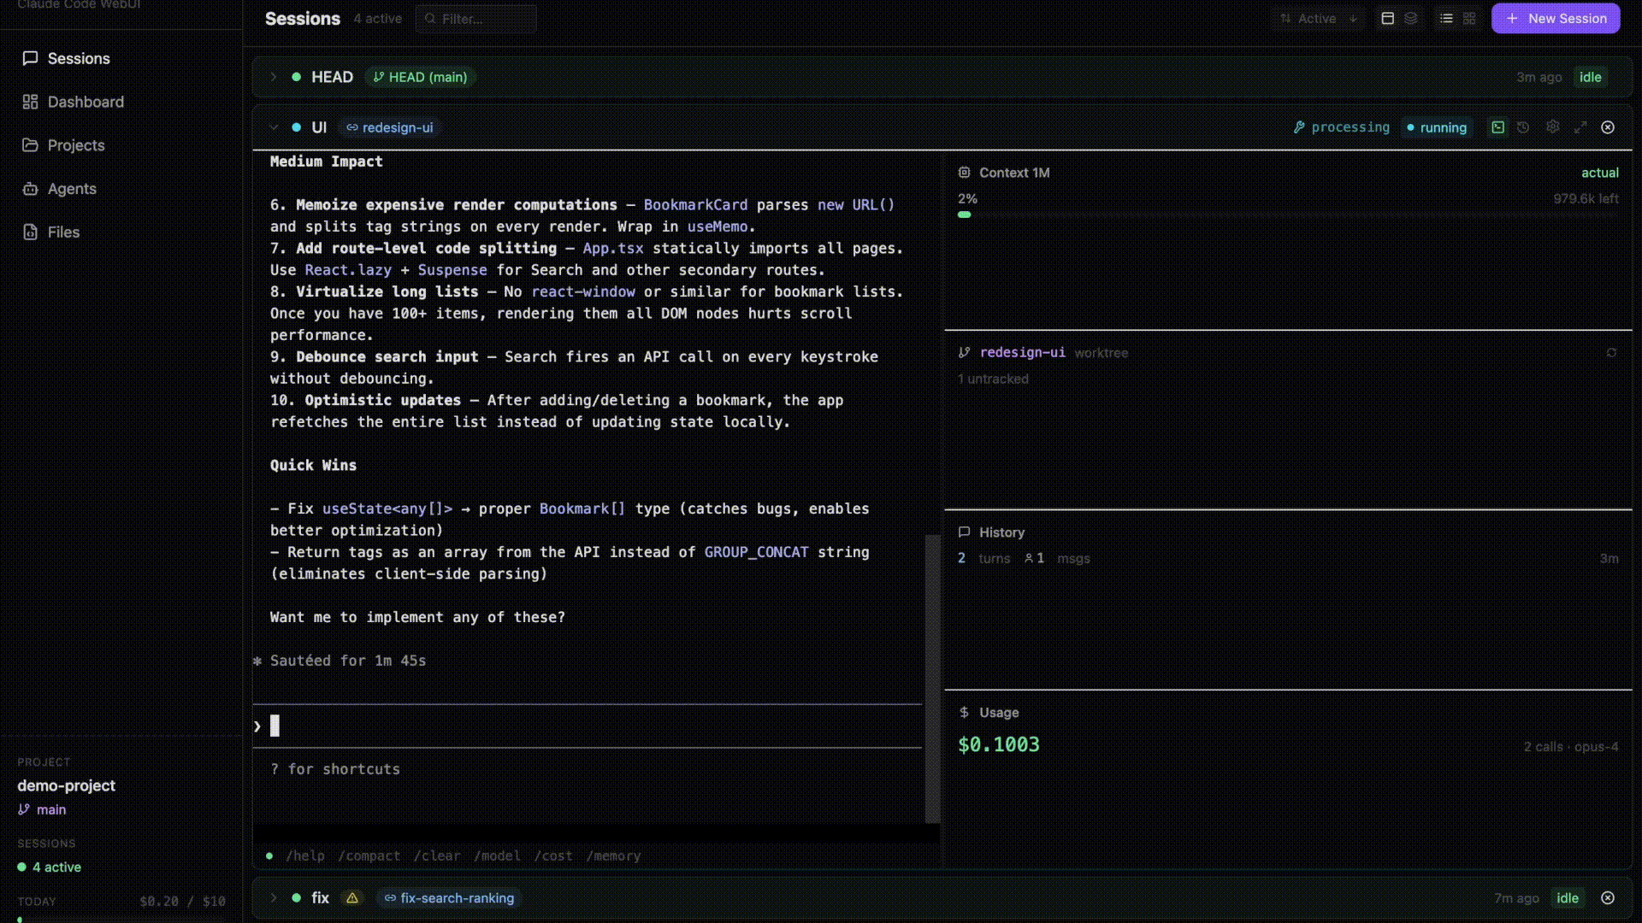Open the Active filter dropdown
The image size is (1642, 923).
point(1317,18)
